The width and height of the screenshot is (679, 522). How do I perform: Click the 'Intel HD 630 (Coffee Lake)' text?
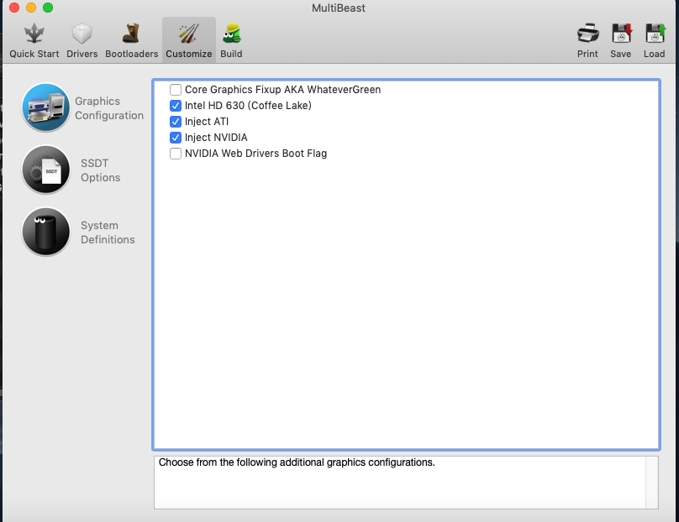[x=248, y=106]
